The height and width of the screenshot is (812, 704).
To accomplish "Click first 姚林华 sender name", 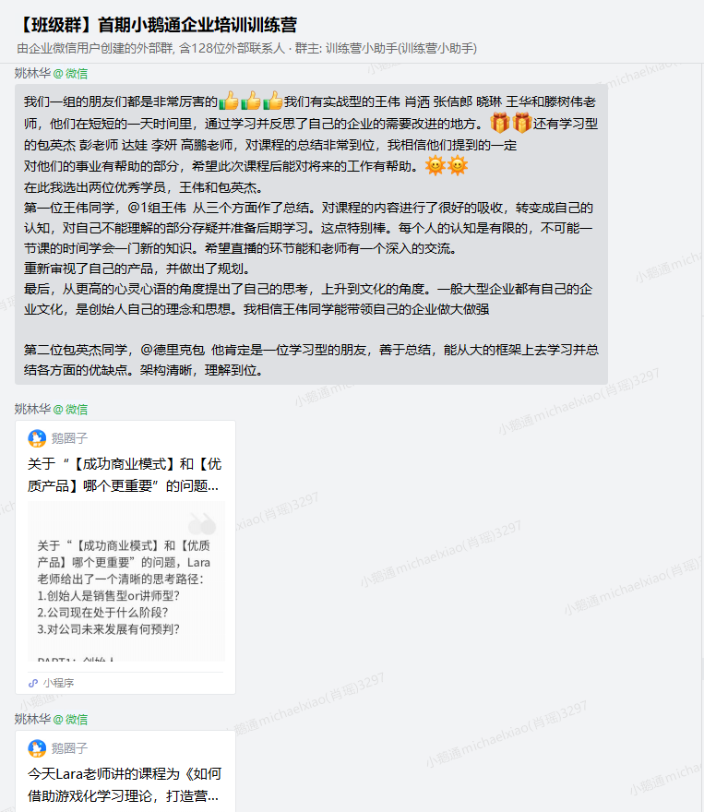I will [32, 74].
